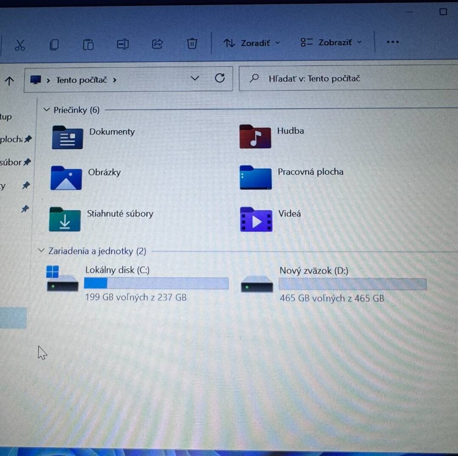Open Nový zväzok (D:) drive
The height and width of the screenshot is (456, 458).
[x=313, y=270]
